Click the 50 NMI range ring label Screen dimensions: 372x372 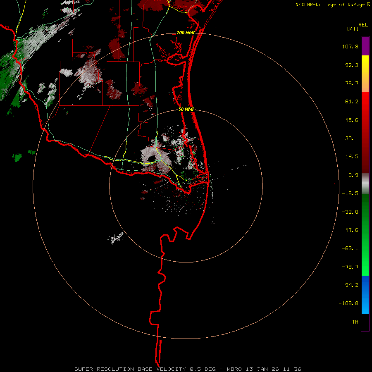[186, 110]
